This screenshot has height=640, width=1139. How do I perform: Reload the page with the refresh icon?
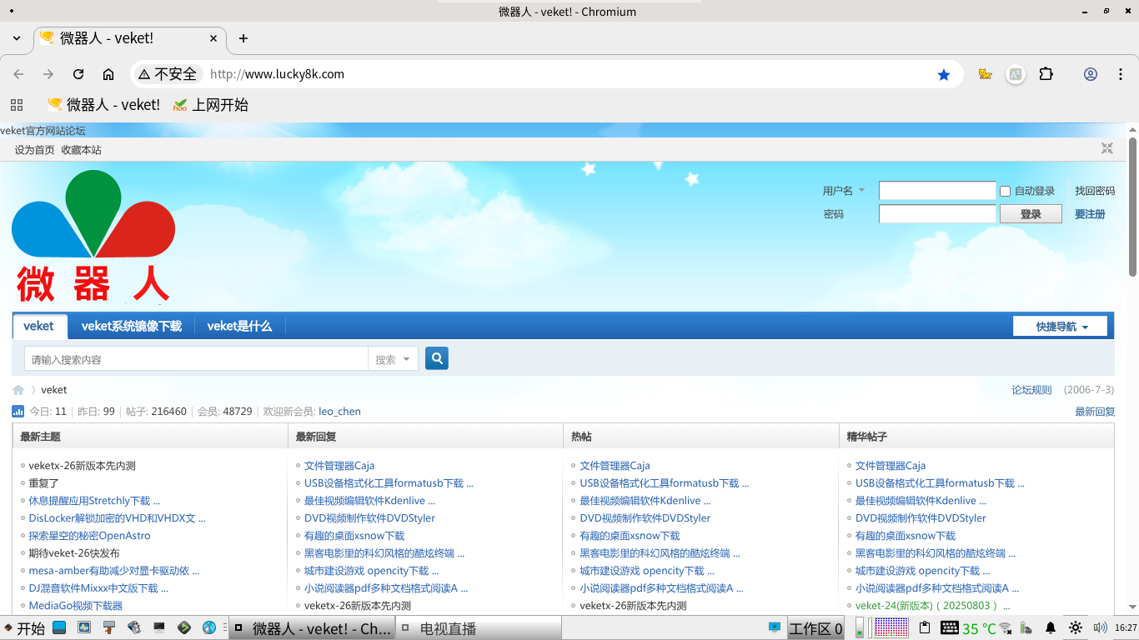78,74
